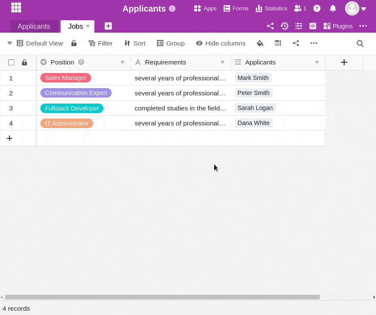The image size is (376, 315).
Task: Open the base version history icon
Action: tap(285, 26)
